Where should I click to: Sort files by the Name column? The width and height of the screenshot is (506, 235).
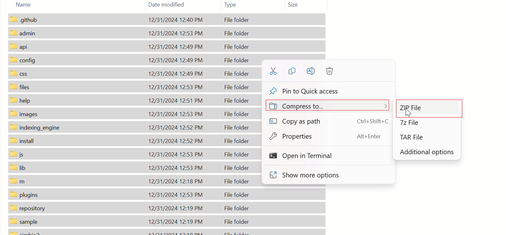pyautogui.click(x=23, y=4)
